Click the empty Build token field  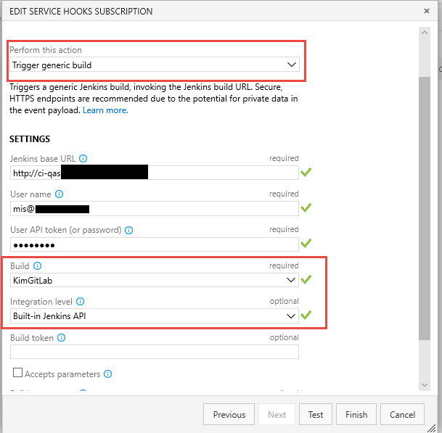155,352
